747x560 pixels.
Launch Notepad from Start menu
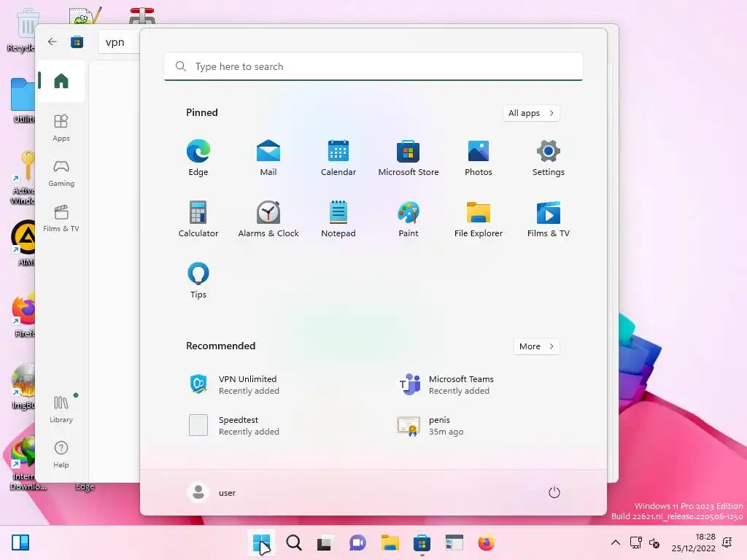coord(338,219)
